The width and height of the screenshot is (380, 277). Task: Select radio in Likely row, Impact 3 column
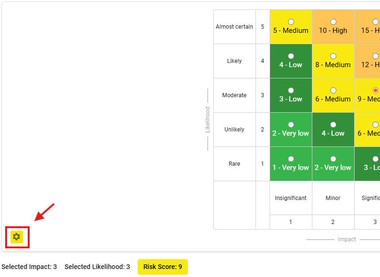(x=375, y=56)
